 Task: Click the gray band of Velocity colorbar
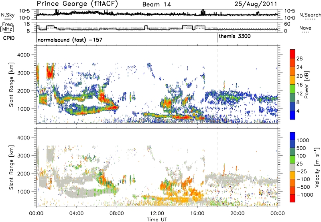[x=293, y=168]
